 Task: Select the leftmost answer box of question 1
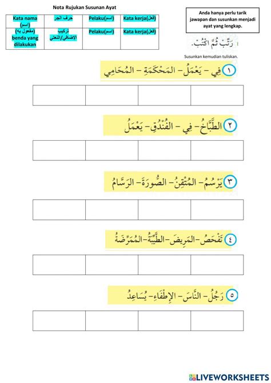click(59, 96)
